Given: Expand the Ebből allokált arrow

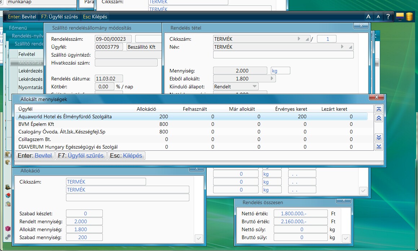Looking at the screenshot, I should [272, 79].
